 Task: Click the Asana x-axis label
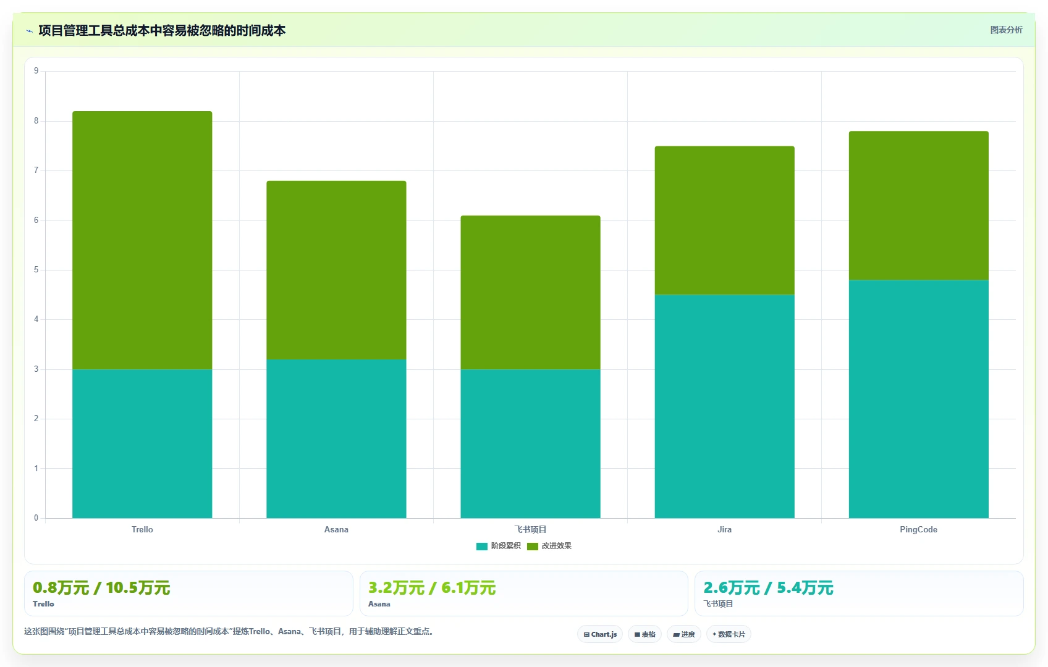pos(336,529)
